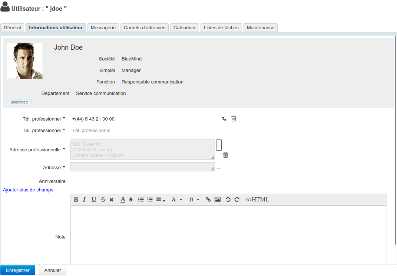Expand the Adresse professionnelle type dropdown

point(64,149)
